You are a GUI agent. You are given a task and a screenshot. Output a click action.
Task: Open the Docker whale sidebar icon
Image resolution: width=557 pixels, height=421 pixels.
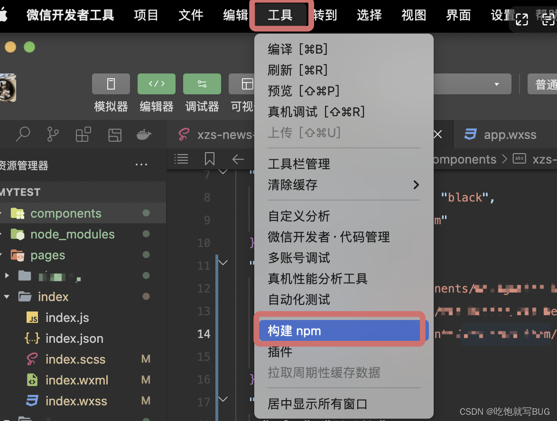(x=144, y=135)
